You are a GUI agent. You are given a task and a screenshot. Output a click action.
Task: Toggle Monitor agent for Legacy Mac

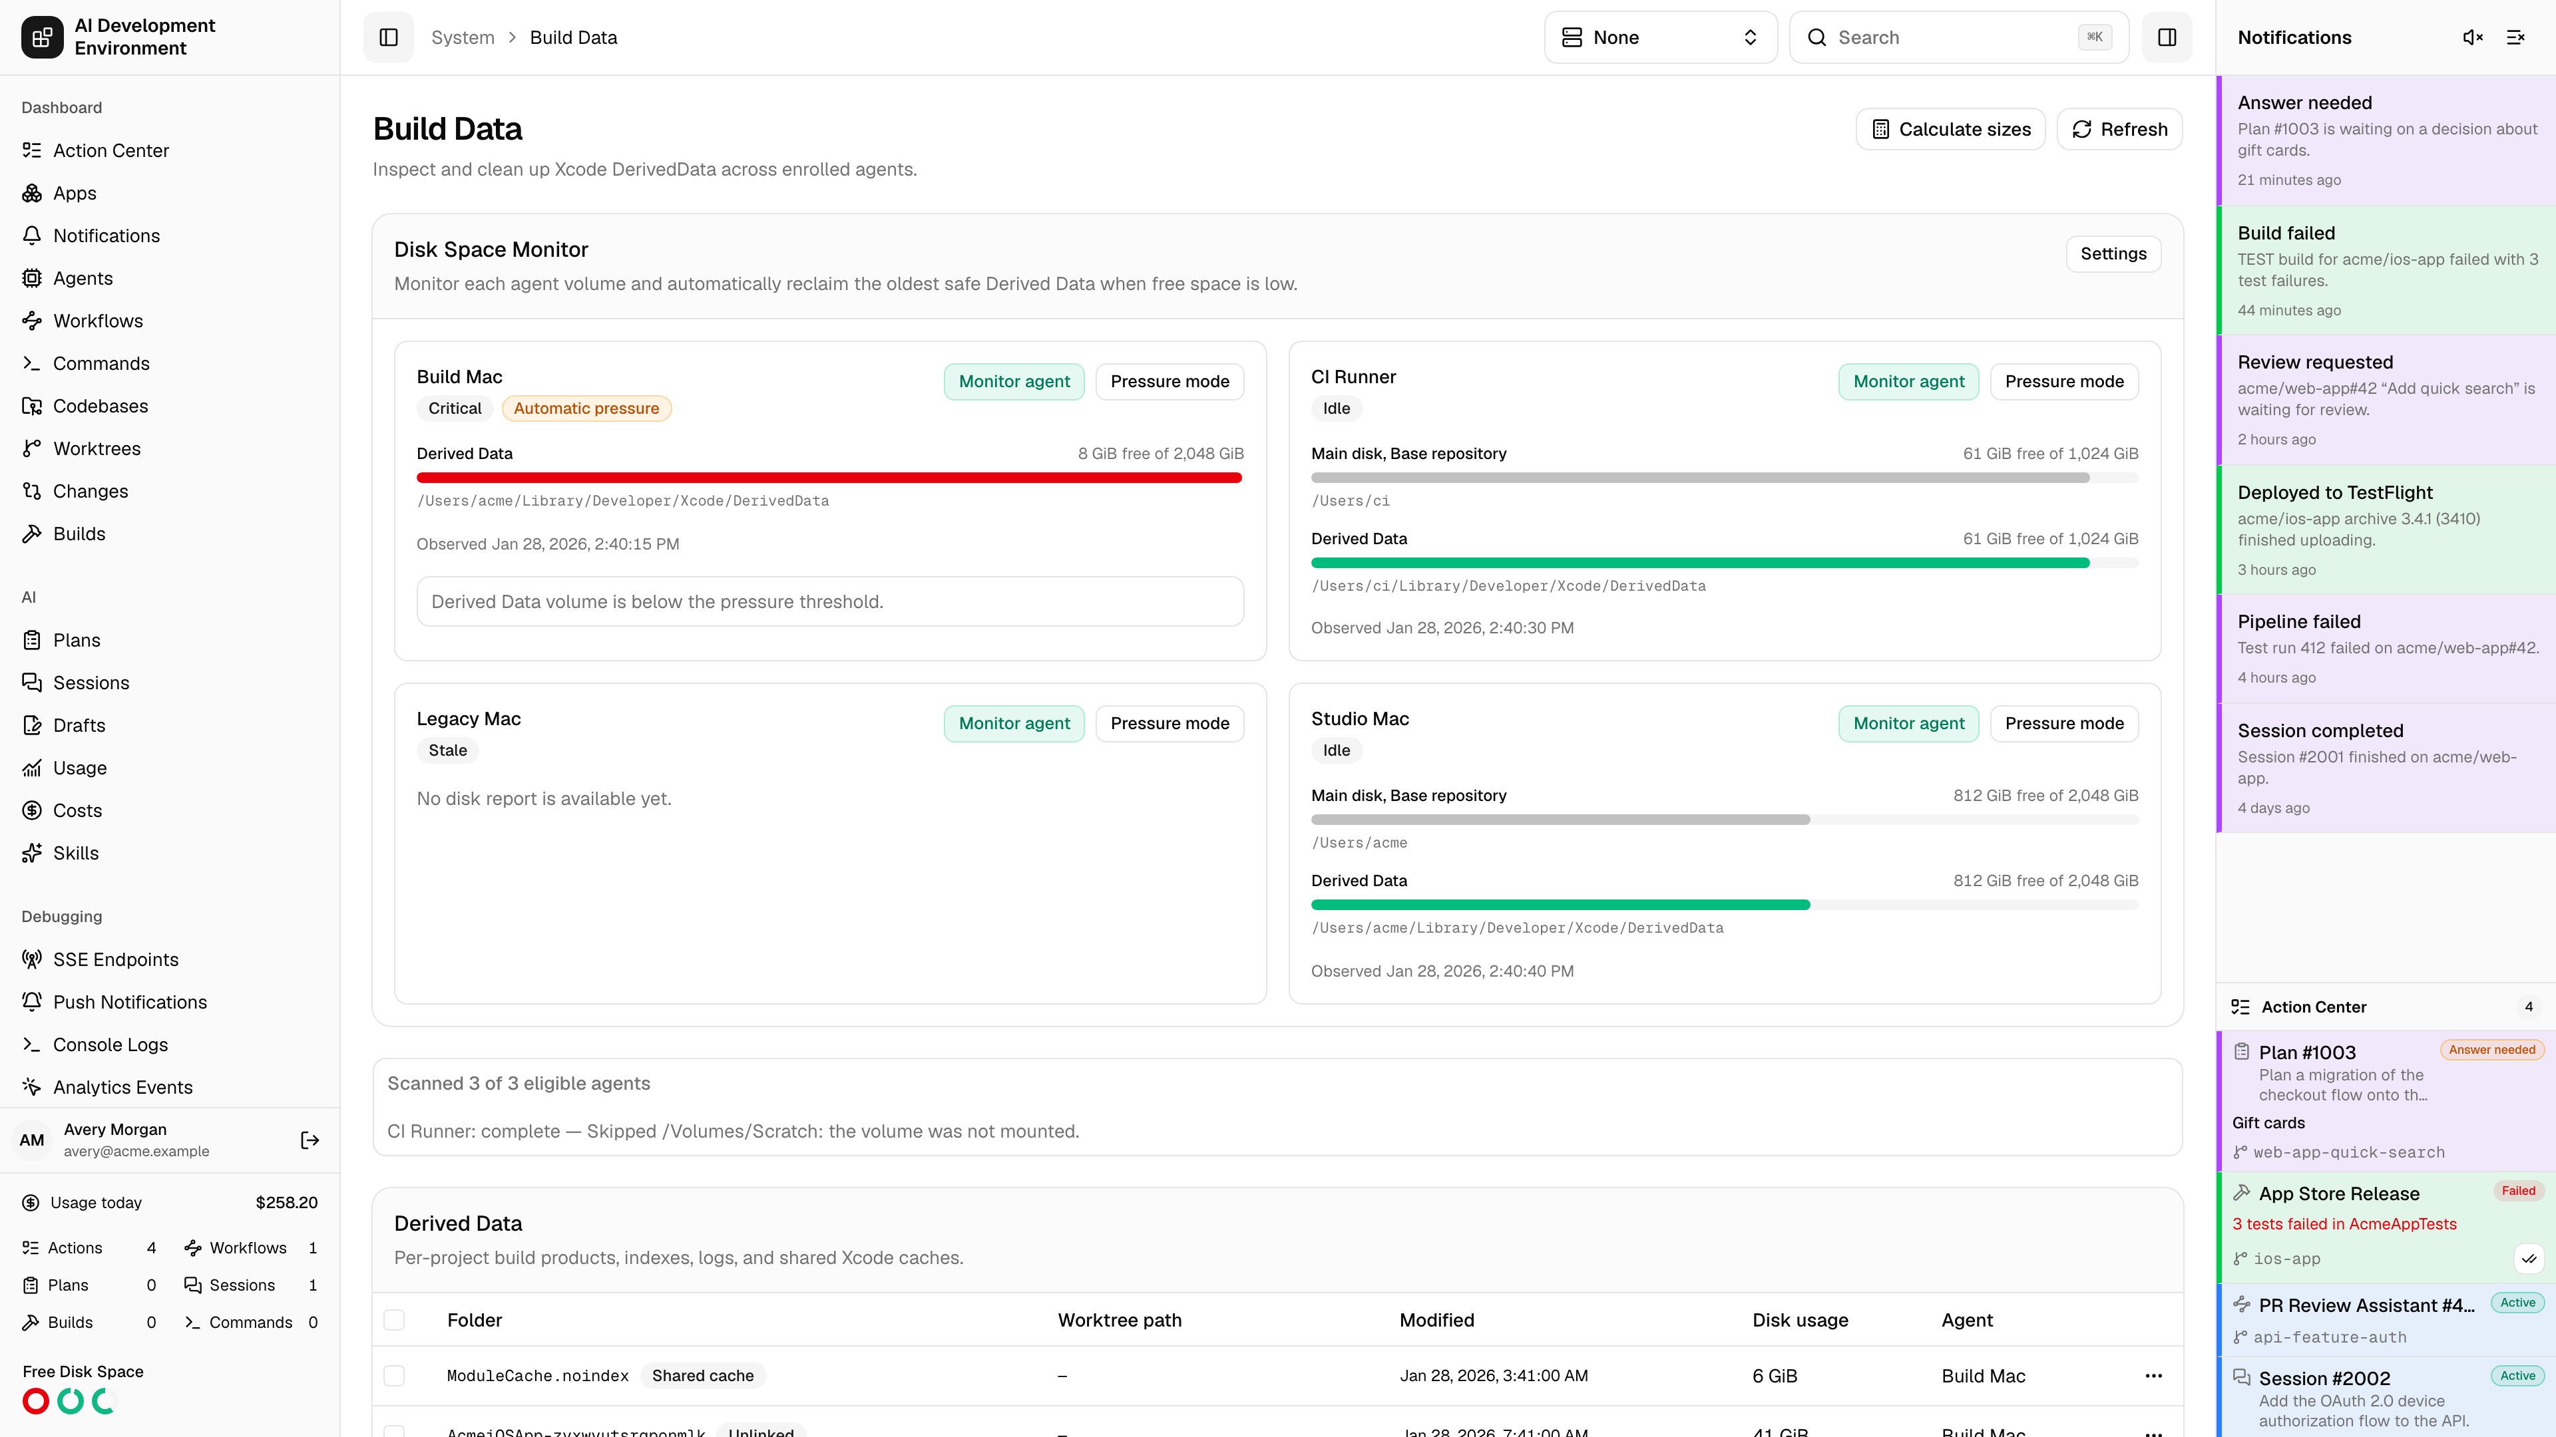click(1014, 724)
